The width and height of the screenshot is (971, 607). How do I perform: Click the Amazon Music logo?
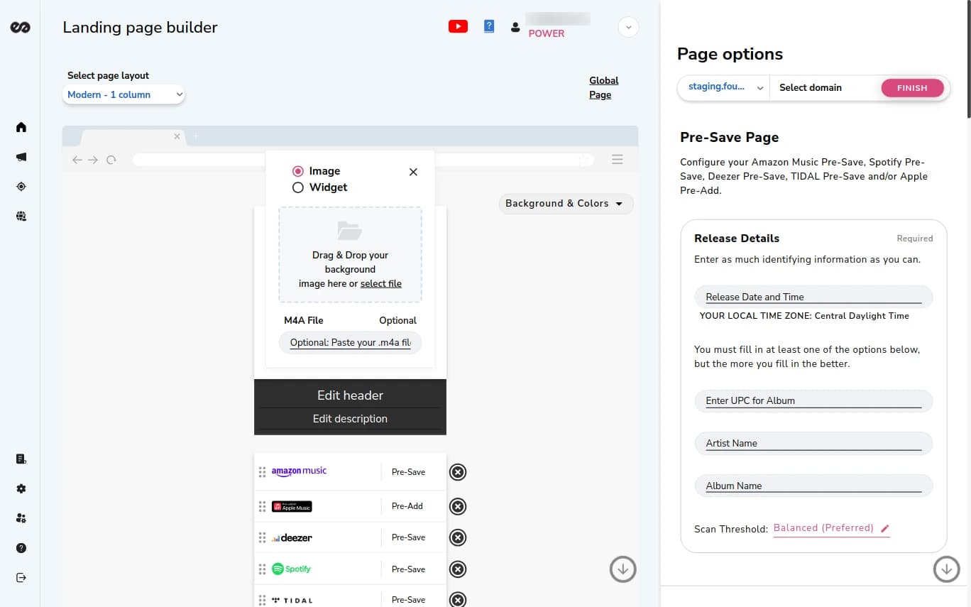coord(299,471)
